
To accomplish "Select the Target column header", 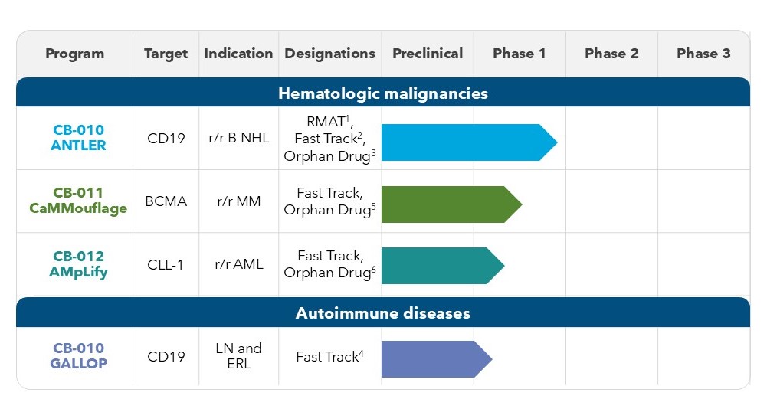I will (166, 54).
